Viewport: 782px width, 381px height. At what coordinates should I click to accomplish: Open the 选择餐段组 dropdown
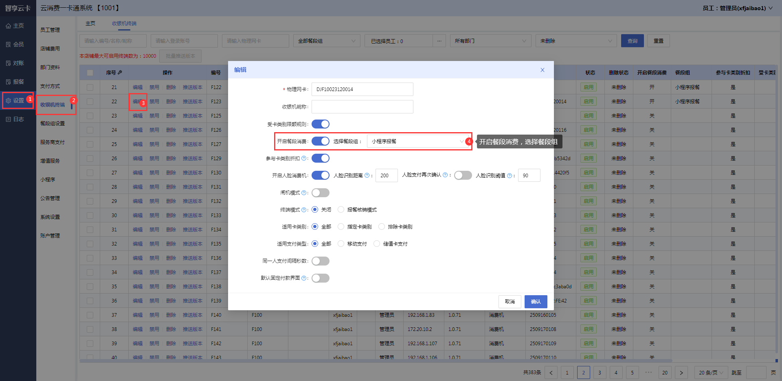(x=417, y=141)
